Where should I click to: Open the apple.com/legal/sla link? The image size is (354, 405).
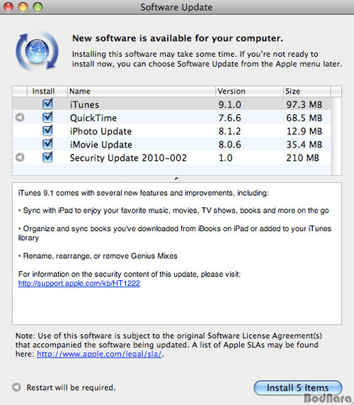click(x=99, y=354)
